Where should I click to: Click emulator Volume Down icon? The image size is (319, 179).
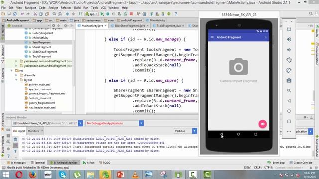click(x=289, y=50)
